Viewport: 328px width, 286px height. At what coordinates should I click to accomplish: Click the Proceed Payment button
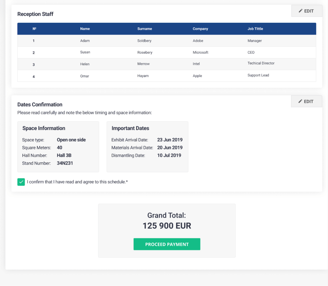coord(167,244)
